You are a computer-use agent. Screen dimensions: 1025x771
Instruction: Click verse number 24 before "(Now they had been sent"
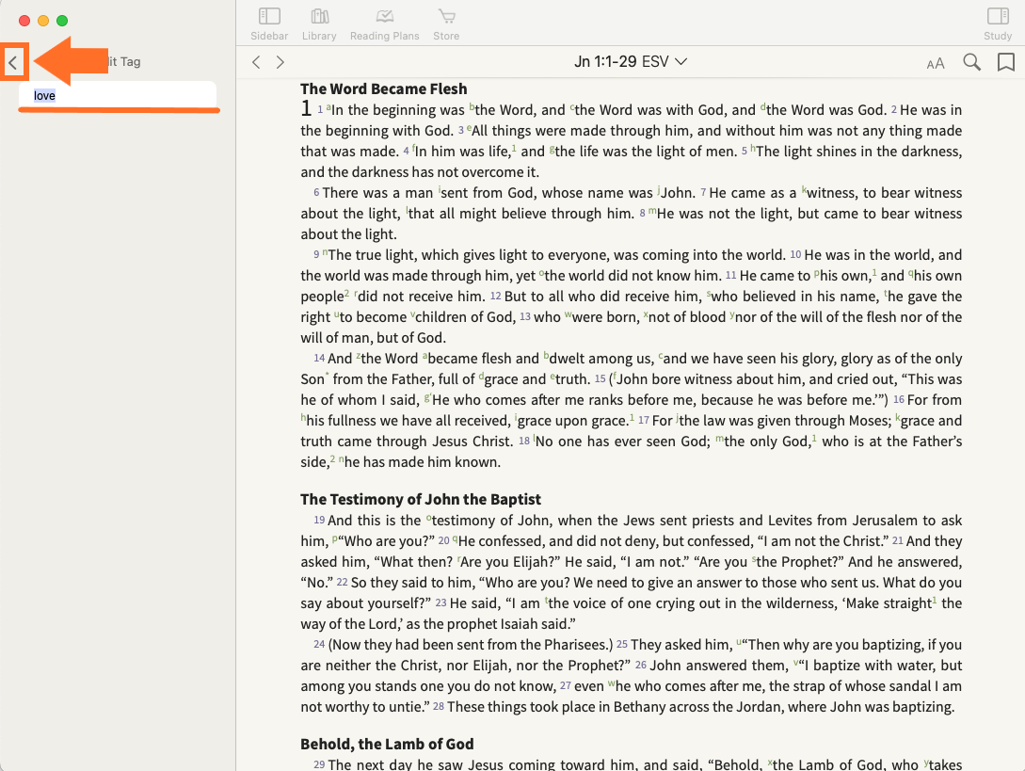319,645
